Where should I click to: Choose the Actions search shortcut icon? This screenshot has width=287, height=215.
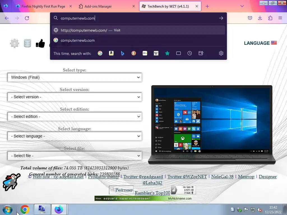(201, 53)
